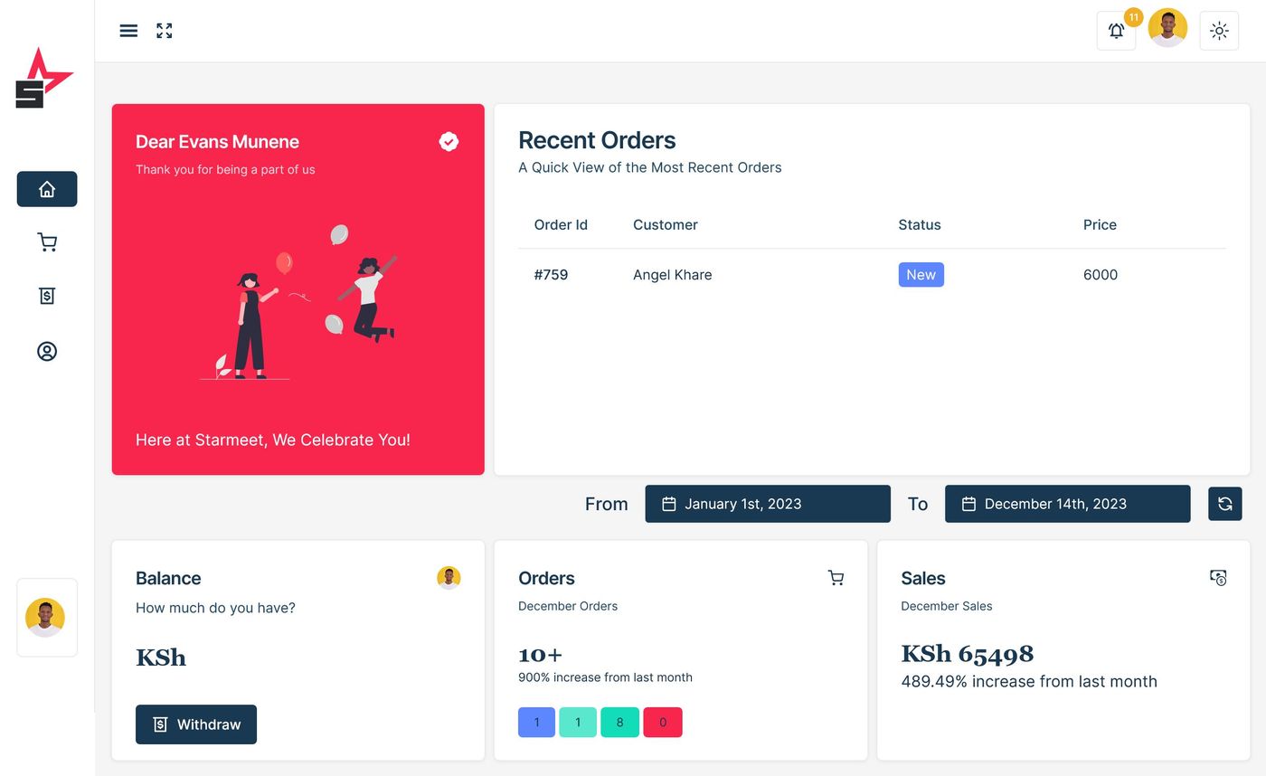Screen dimensions: 1266x776
Task: Open the receipt/payments sidebar icon
Action: pos(47,296)
